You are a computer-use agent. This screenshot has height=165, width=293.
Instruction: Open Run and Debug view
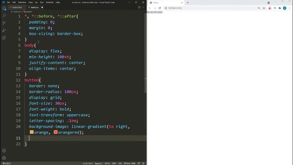4,30
